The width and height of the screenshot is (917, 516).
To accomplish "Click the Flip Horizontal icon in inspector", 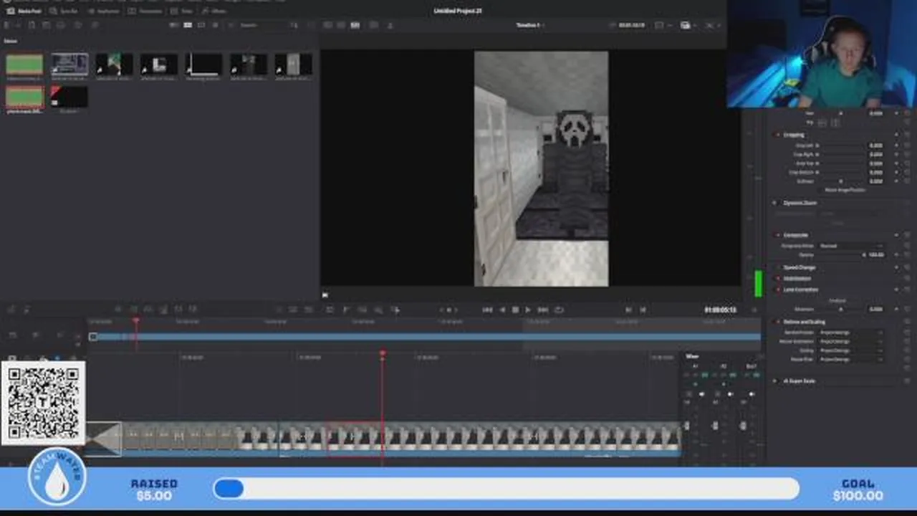I will [x=822, y=123].
